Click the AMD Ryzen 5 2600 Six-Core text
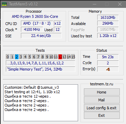Screen dimensions: 126x124 click(x=35, y=16)
